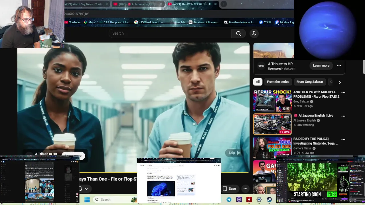Open more options for 'ANOTHER PC' video
This screenshot has width=365, height=205.
tap(343, 93)
